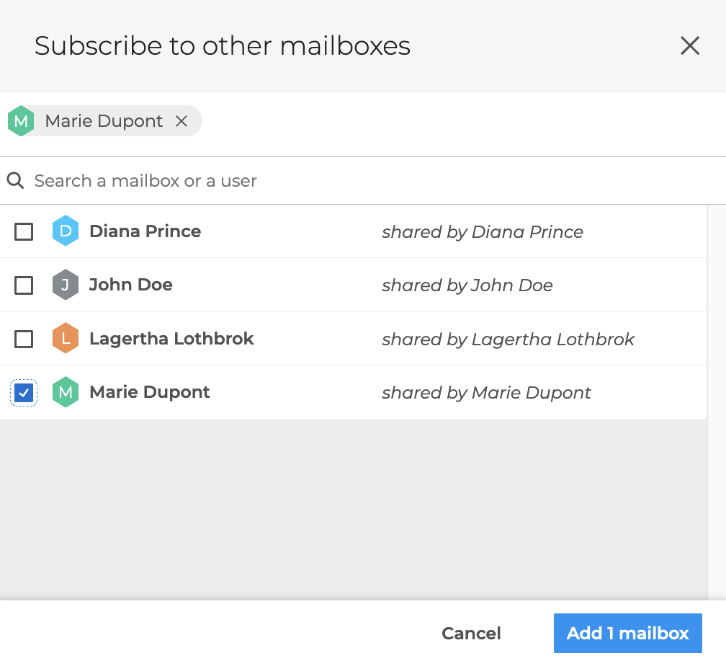This screenshot has height=666, width=726.
Task: Click 'shared by Lagertha Lothbrok' text
Action: pos(508,339)
